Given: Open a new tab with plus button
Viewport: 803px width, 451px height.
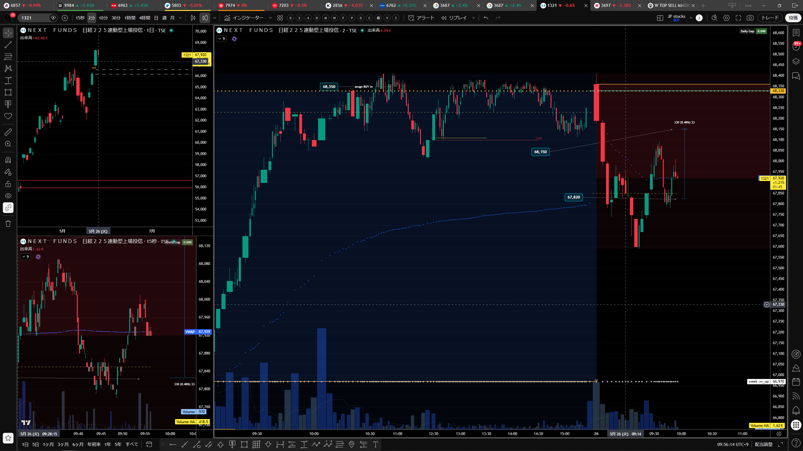Looking at the screenshot, I should click(x=703, y=5).
